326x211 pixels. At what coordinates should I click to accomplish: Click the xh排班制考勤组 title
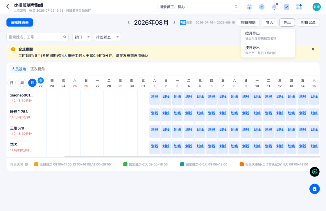pyautogui.click(x=28, y=5)
